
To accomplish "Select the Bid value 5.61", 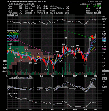I will pyautogui.click(x=33, y=11).
